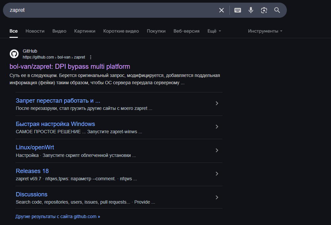Go to the Покупки tab
331x225 pixels.
click(x=156, y=31)
